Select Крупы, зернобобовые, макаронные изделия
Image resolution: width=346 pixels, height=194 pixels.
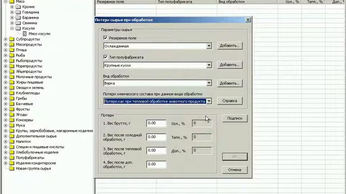[54, 130]
